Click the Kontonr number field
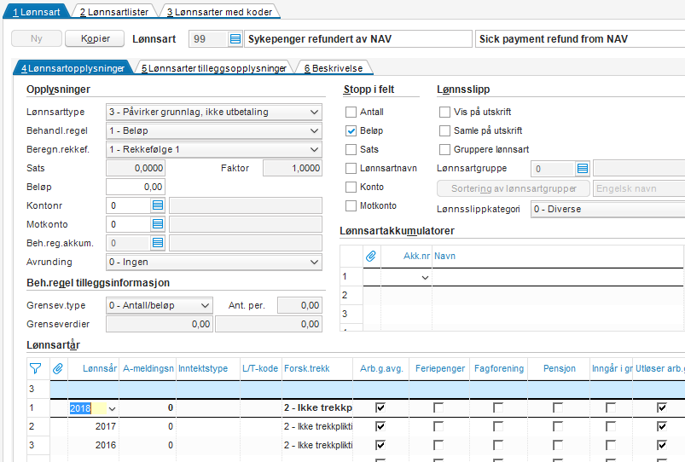The width and height of the screenshot is (685, 462). pos(129,205)
